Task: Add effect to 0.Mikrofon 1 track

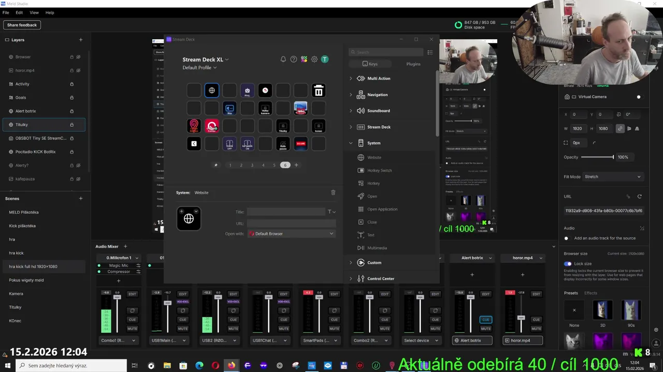Action: [119, 281]
